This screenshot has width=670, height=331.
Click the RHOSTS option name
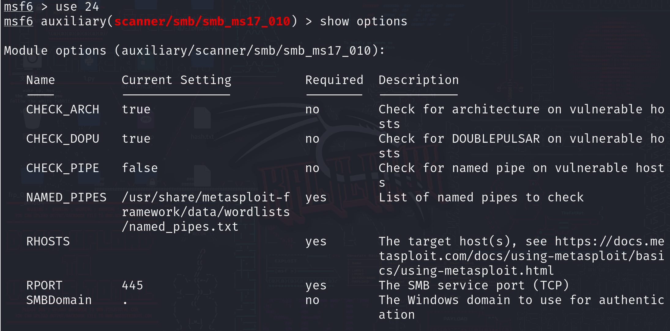tap(48, 241)
